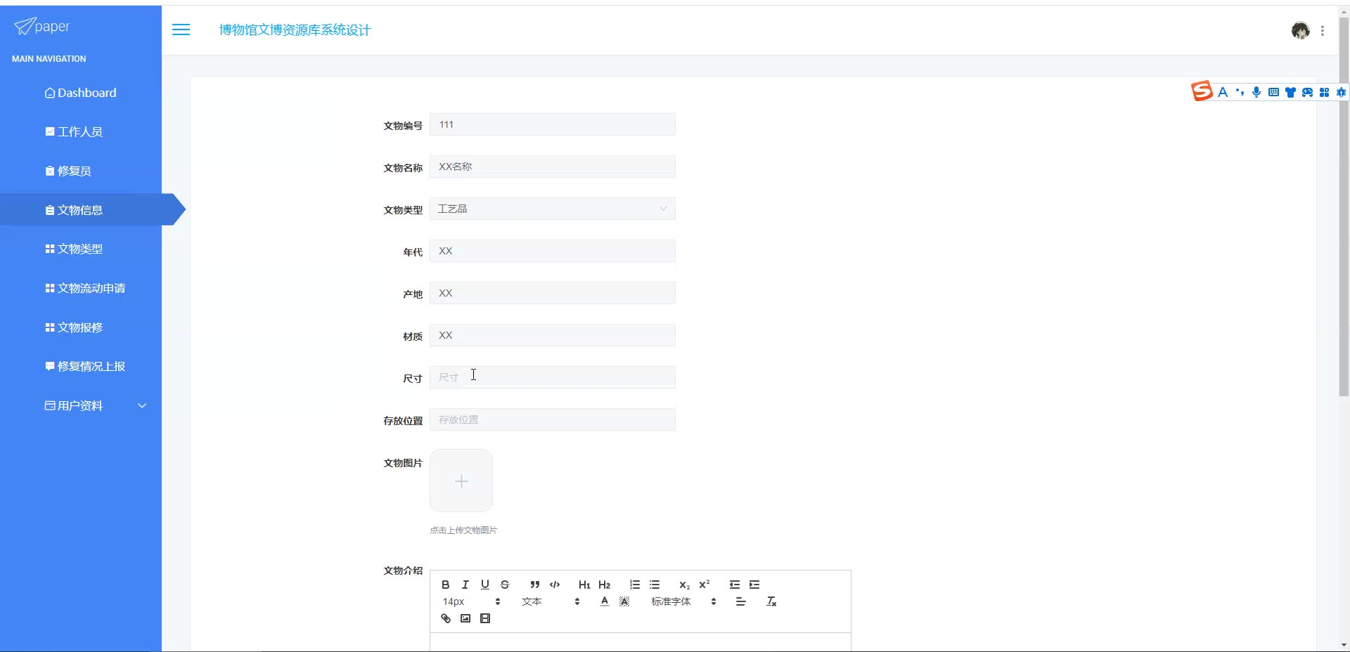Open the 文本 heading style dropdown
1350x652 pixels.
click(x=551, y=601)
